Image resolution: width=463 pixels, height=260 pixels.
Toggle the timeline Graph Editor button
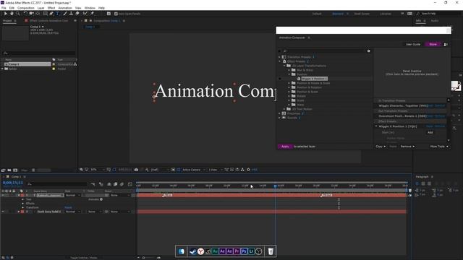coord(130,184)
